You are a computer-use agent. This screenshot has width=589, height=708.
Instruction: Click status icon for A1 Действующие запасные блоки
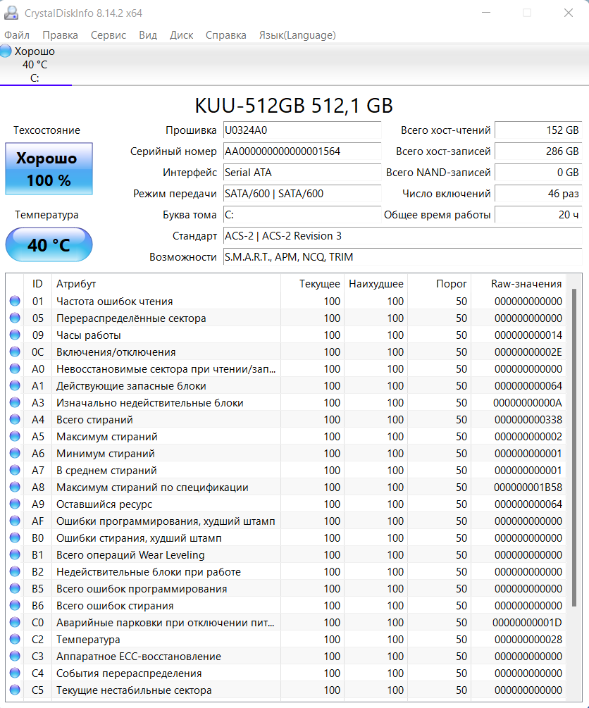(x=15, y=385)
